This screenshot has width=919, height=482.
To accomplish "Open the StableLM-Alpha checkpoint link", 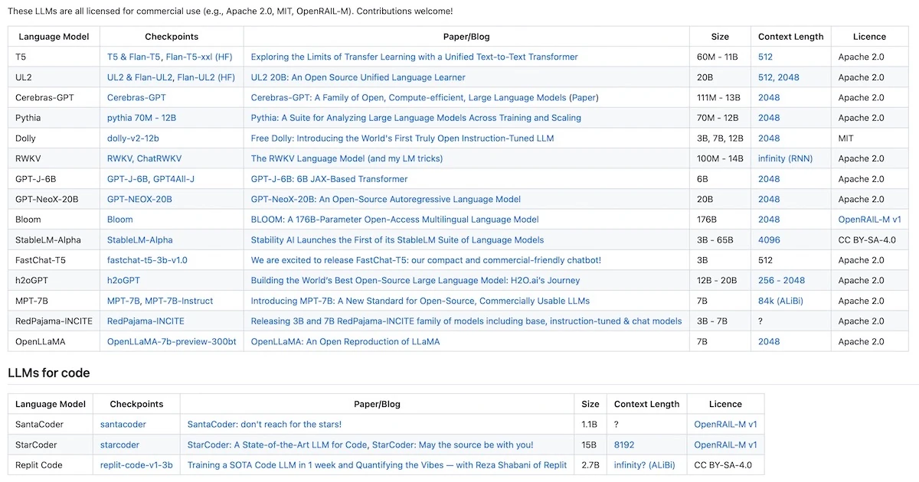I will 140,239.
